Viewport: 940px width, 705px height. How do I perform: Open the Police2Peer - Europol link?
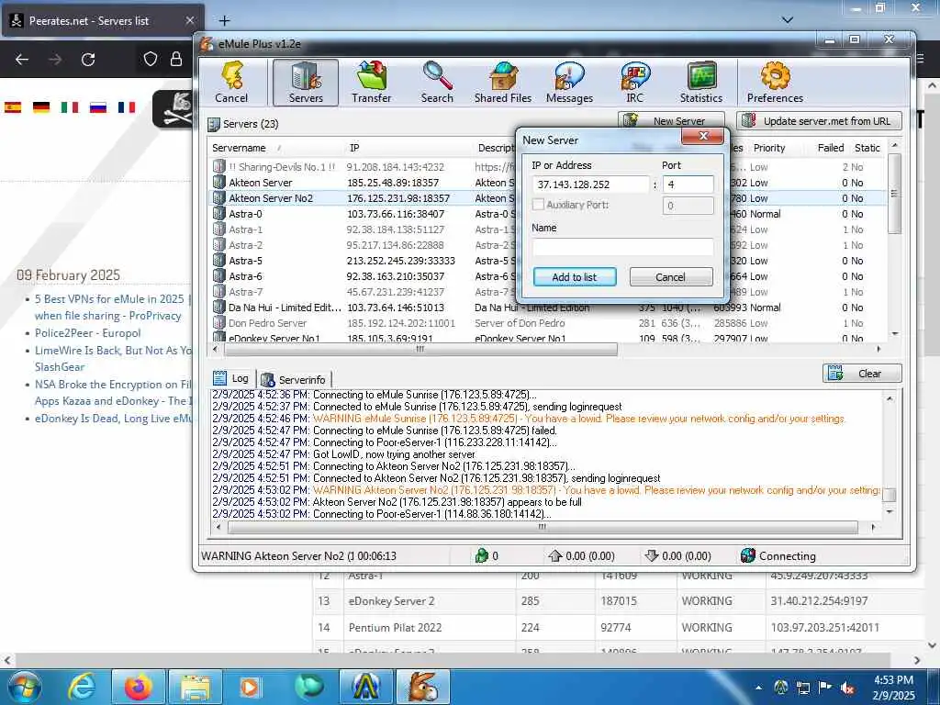tap(87, 332)
